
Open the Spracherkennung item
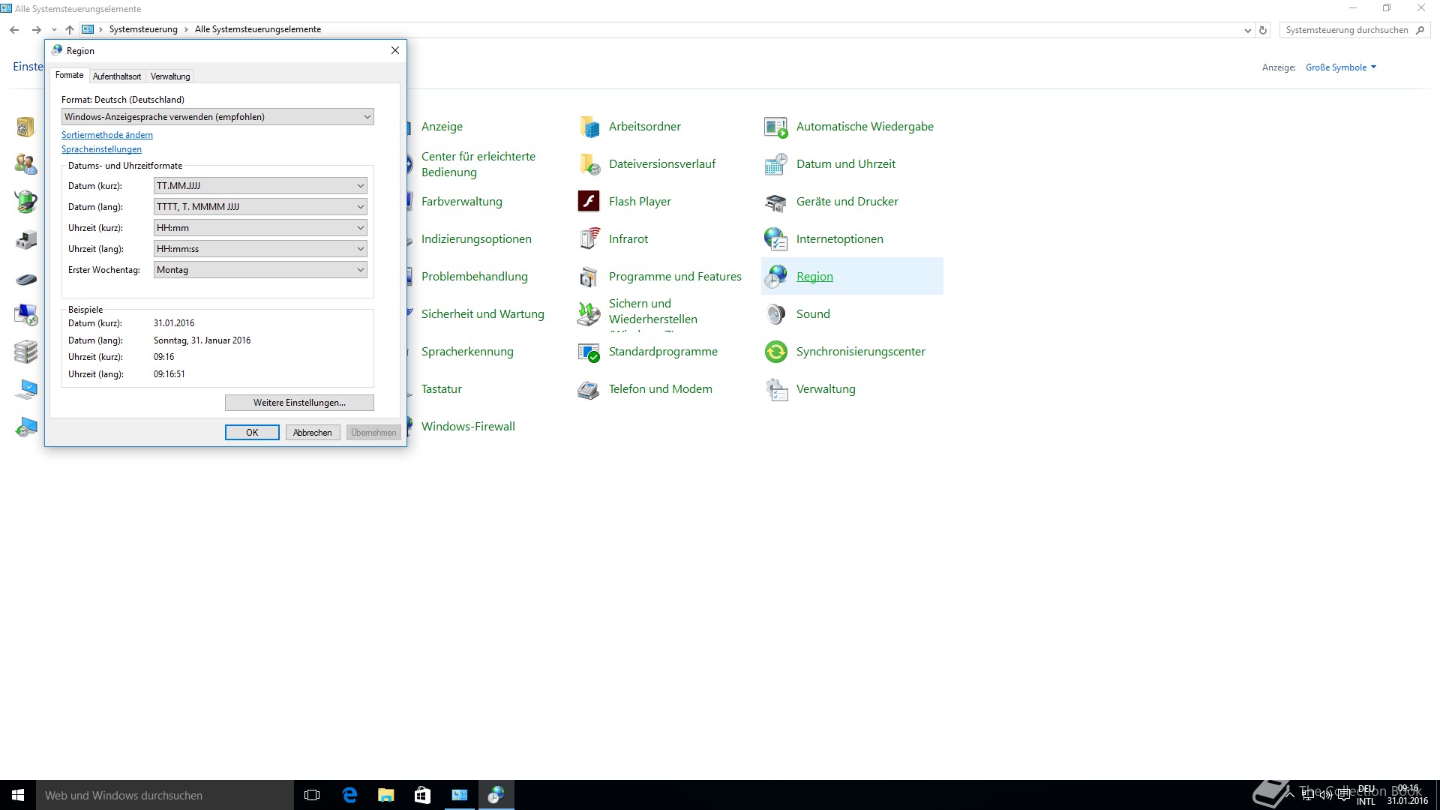coord(467,352)
